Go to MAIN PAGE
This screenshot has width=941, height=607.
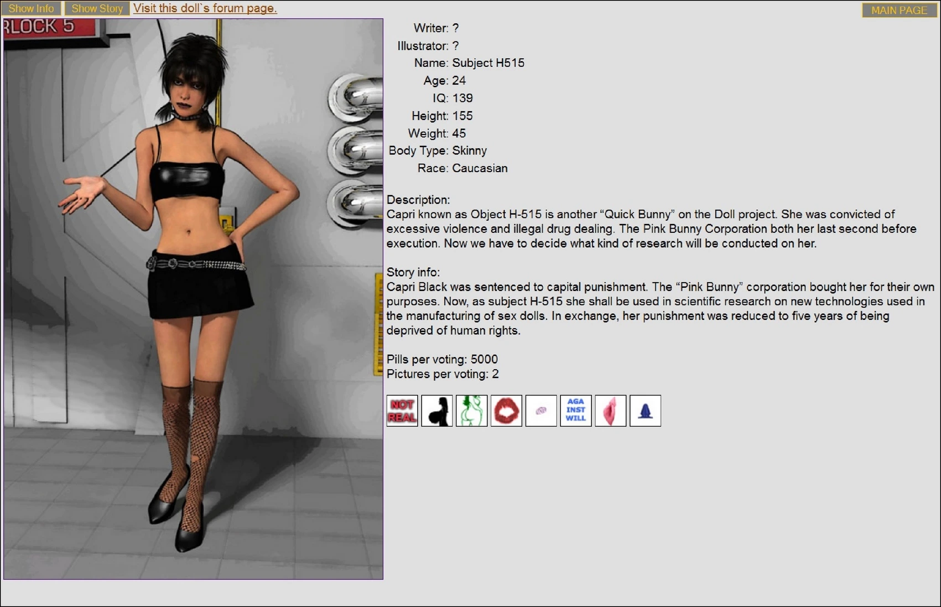pos(898,10)
